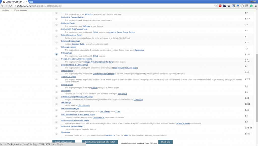Image resolution: width=258 pixels, height=146 pixels.
Task: Click the gray G extension icon
Action: 247,6
